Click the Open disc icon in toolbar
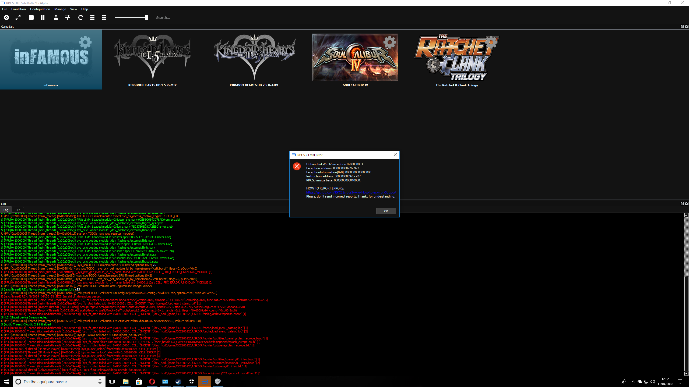The height and width of the screenshot is (387, 689). 6,17
